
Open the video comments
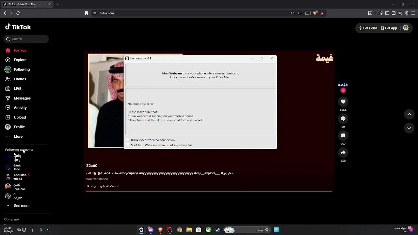coord(343,119)
